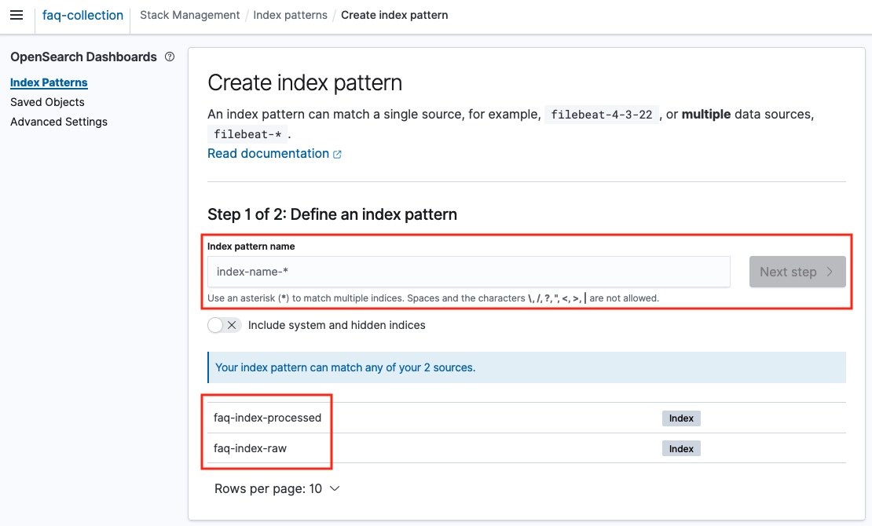Viewport: 872px width, 526px height.
Task: Select Index Patterns sidebar link
Action: coord(49,83)
